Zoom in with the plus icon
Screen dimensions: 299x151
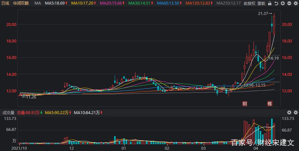282,3
